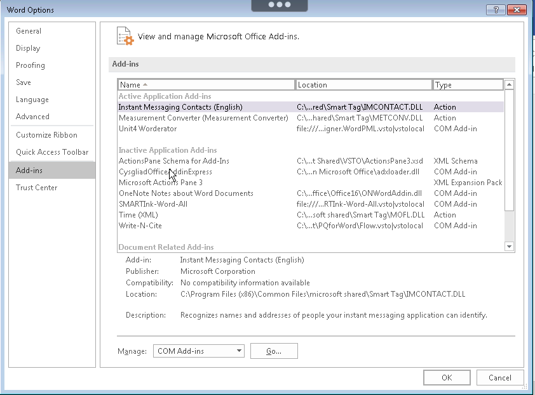Click the three-dot bar at top
This screenshot has height=395, width=535.
click(280, 5)
